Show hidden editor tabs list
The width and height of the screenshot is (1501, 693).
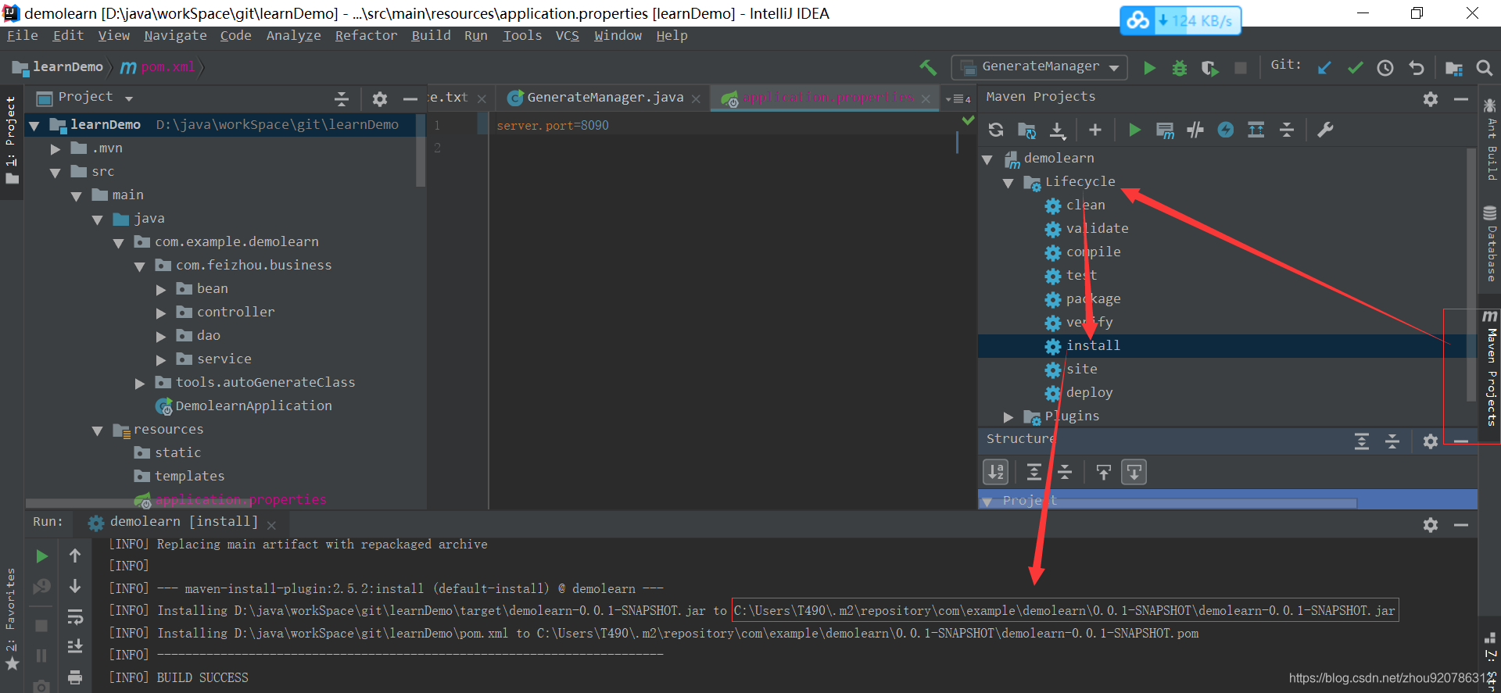958,98
